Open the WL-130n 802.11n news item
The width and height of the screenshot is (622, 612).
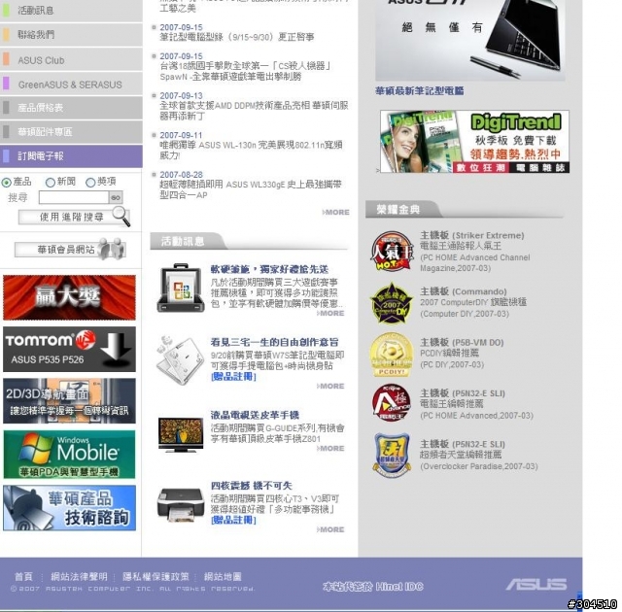tap(251, 150)
